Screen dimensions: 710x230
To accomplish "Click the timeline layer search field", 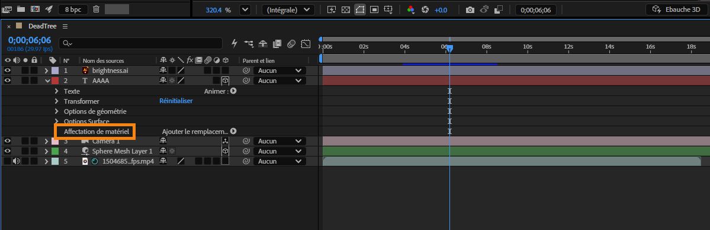I will 140,43.
